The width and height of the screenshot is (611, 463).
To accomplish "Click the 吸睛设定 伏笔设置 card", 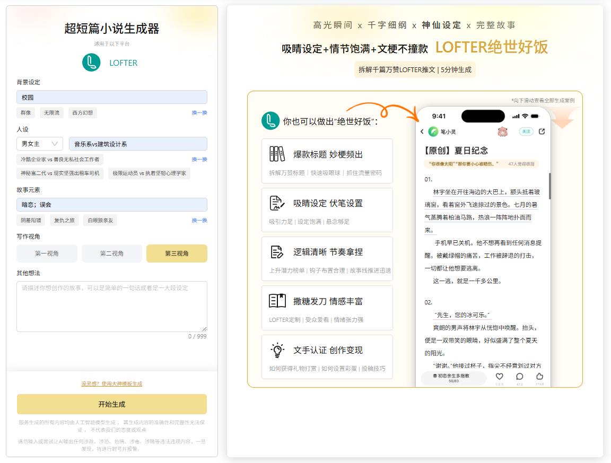I will tap(327, 210).
